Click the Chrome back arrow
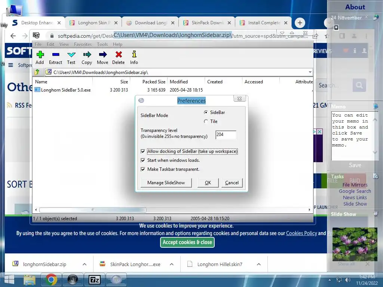 [x=13, y=36]
